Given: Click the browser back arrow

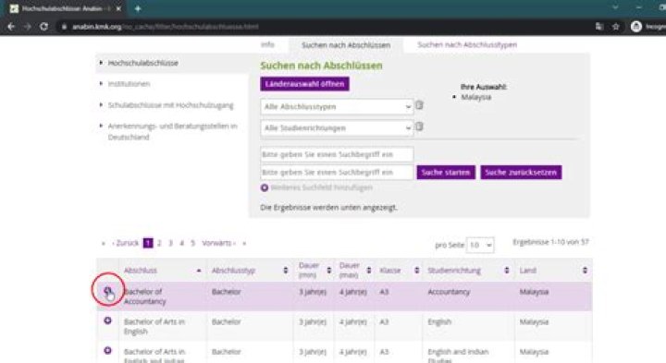Looking at the screenshot, I should [11, 26].
